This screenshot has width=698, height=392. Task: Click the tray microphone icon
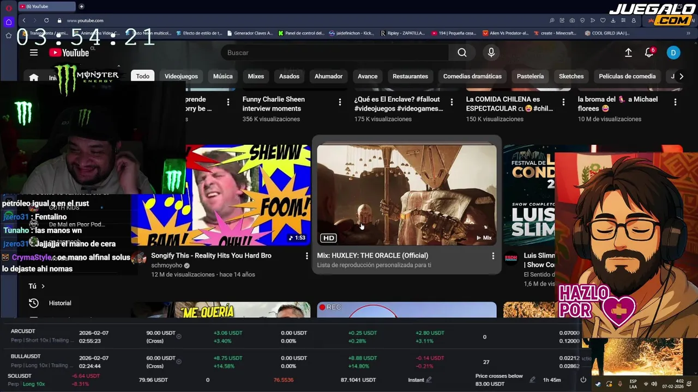[x=620, y=384]
